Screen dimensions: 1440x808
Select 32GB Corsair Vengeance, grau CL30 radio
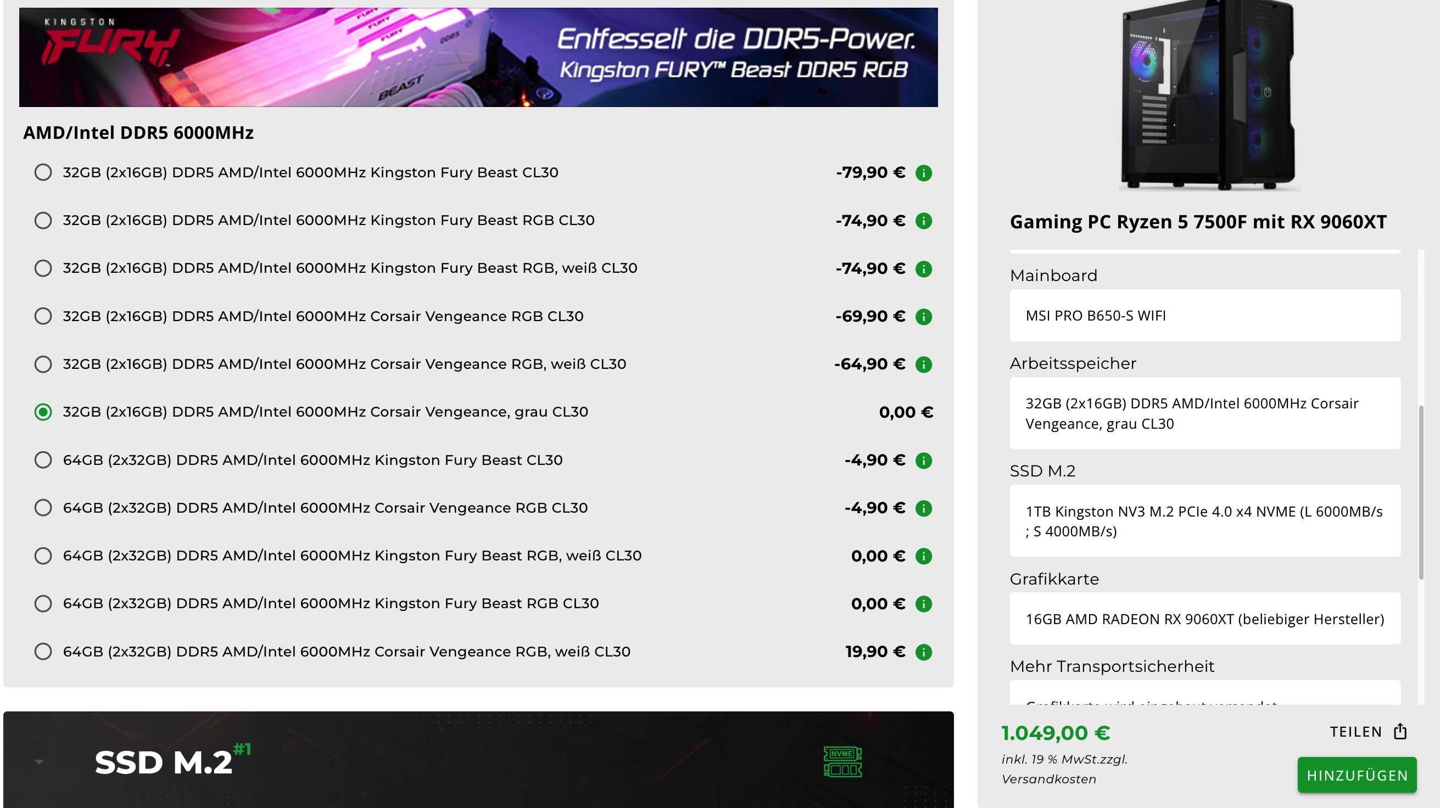pyautogui.click(x=43, y=412)
